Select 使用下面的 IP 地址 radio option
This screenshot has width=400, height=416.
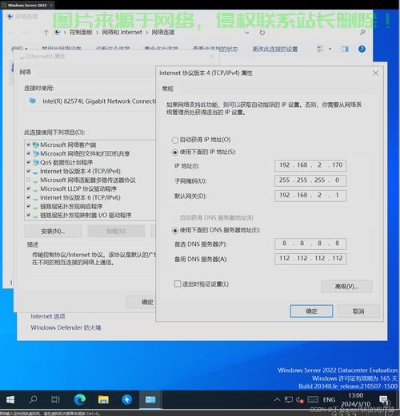[175, 153]
